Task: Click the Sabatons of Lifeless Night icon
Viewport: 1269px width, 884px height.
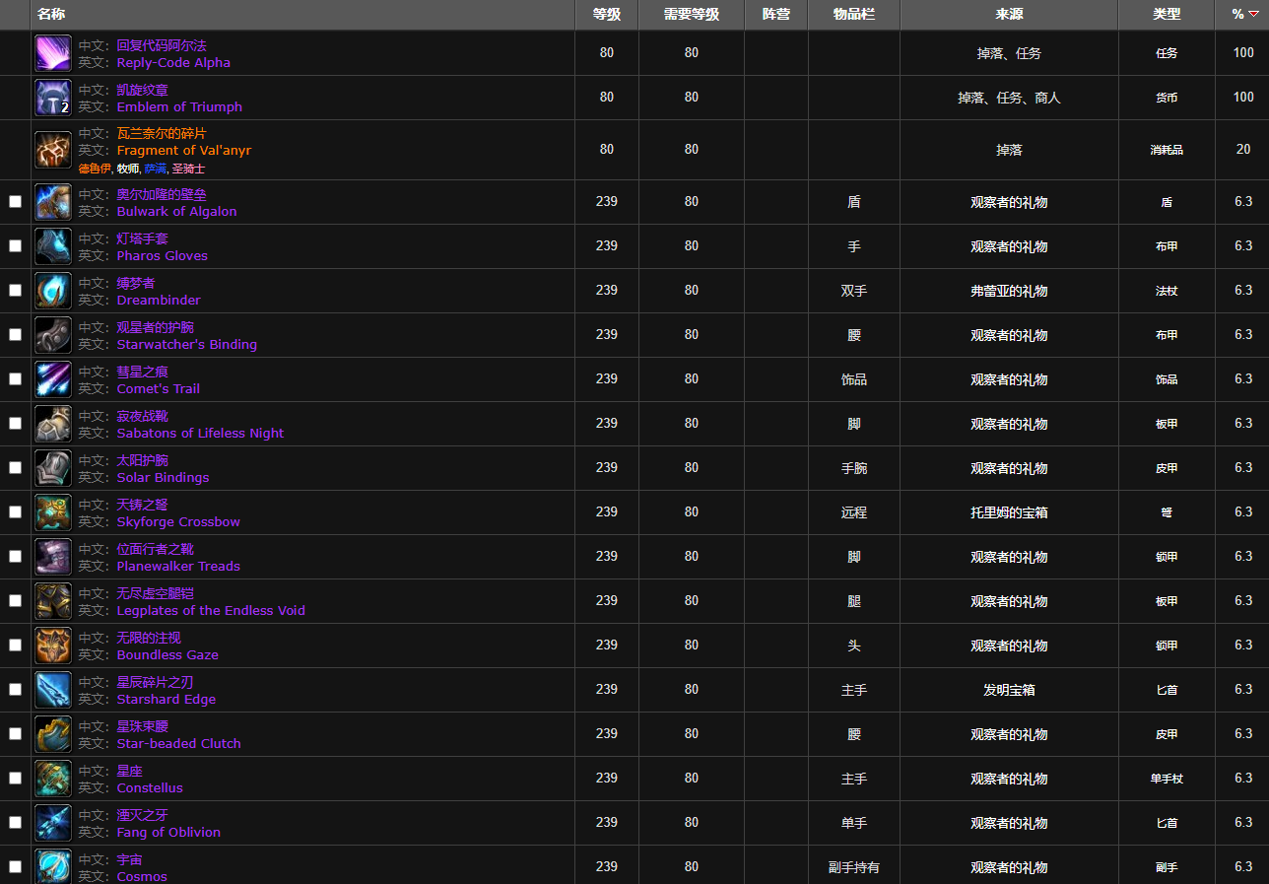Action: click(x=53, y=424)
